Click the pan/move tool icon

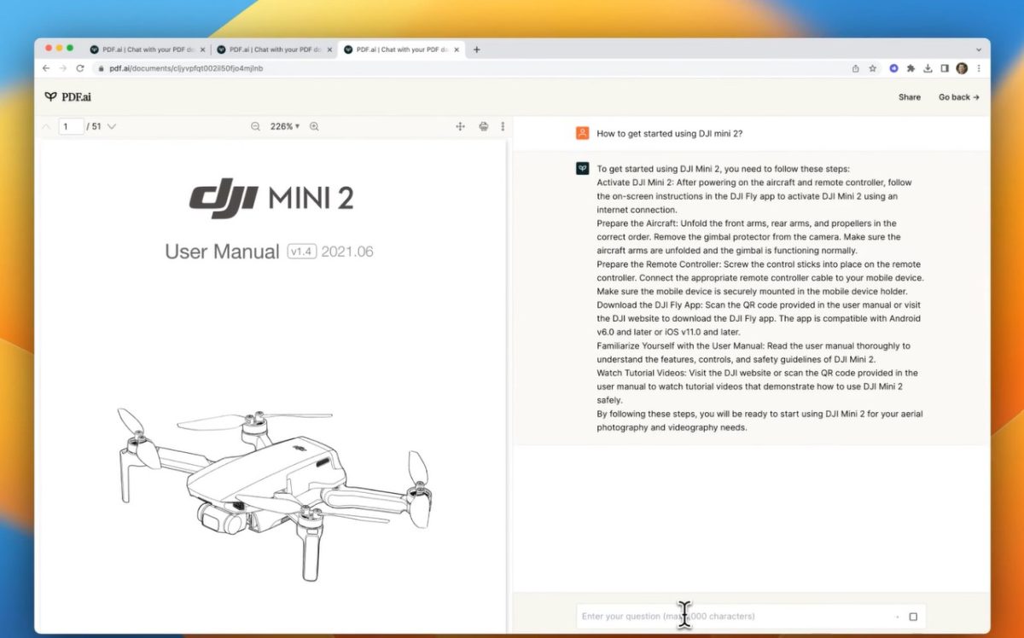pyautogui.click(x=460, y=126)
